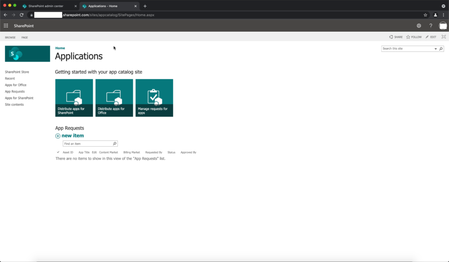Click the search magnifier in Search this site
The width and height of the screenshot is (449, 262).
441,49
